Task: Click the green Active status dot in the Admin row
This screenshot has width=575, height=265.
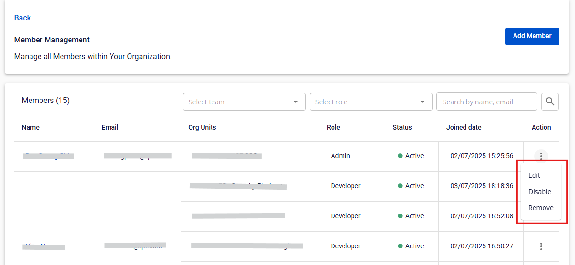Action: click(x=400, y=156)
